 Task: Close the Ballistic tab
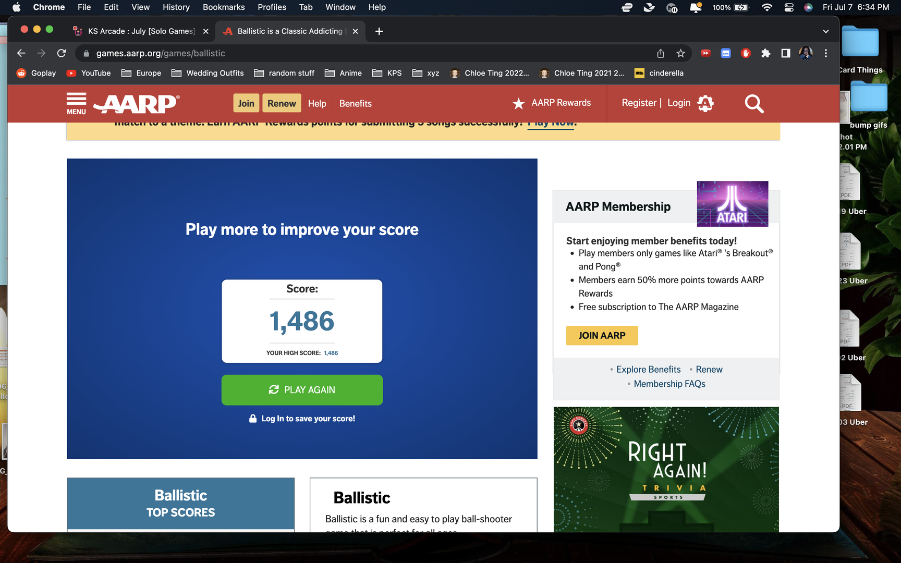(x=355, y=31)
